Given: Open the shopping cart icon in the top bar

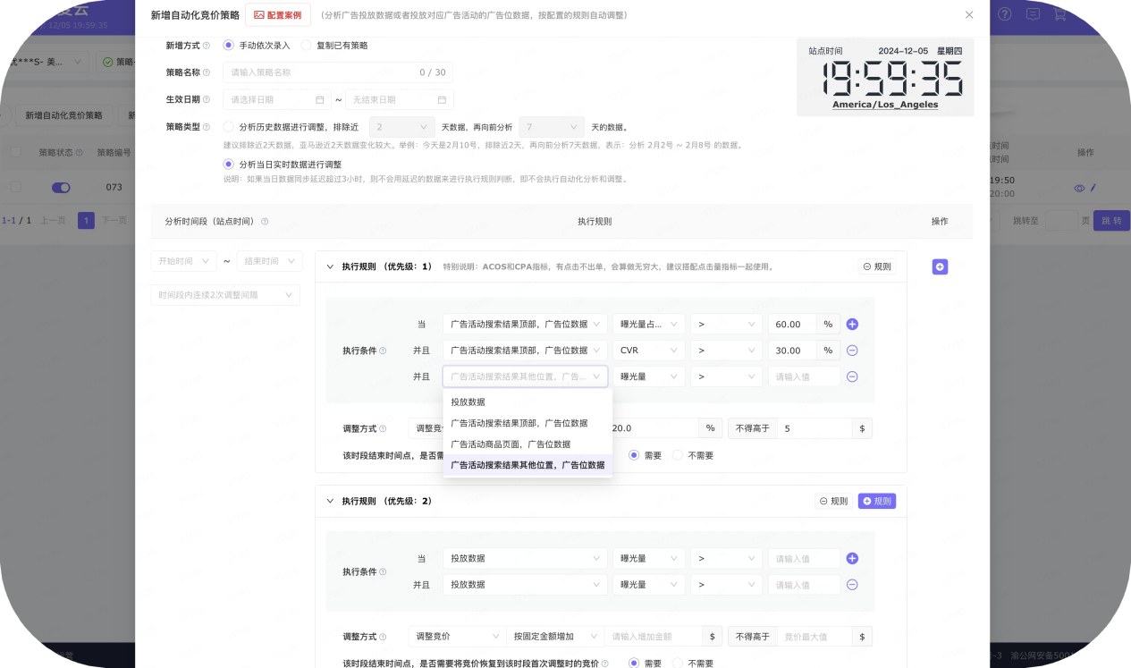Looking at the screenshot, I should point(1062,15).
